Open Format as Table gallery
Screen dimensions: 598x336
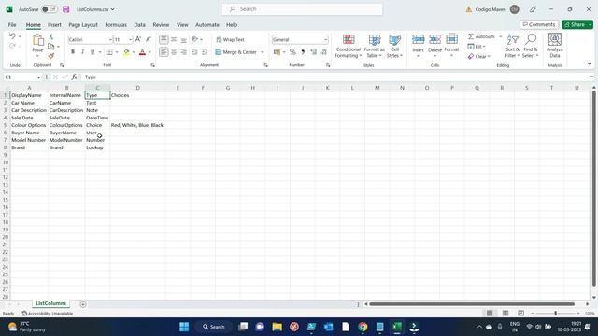pyautogui.click(x=374, y=46)
